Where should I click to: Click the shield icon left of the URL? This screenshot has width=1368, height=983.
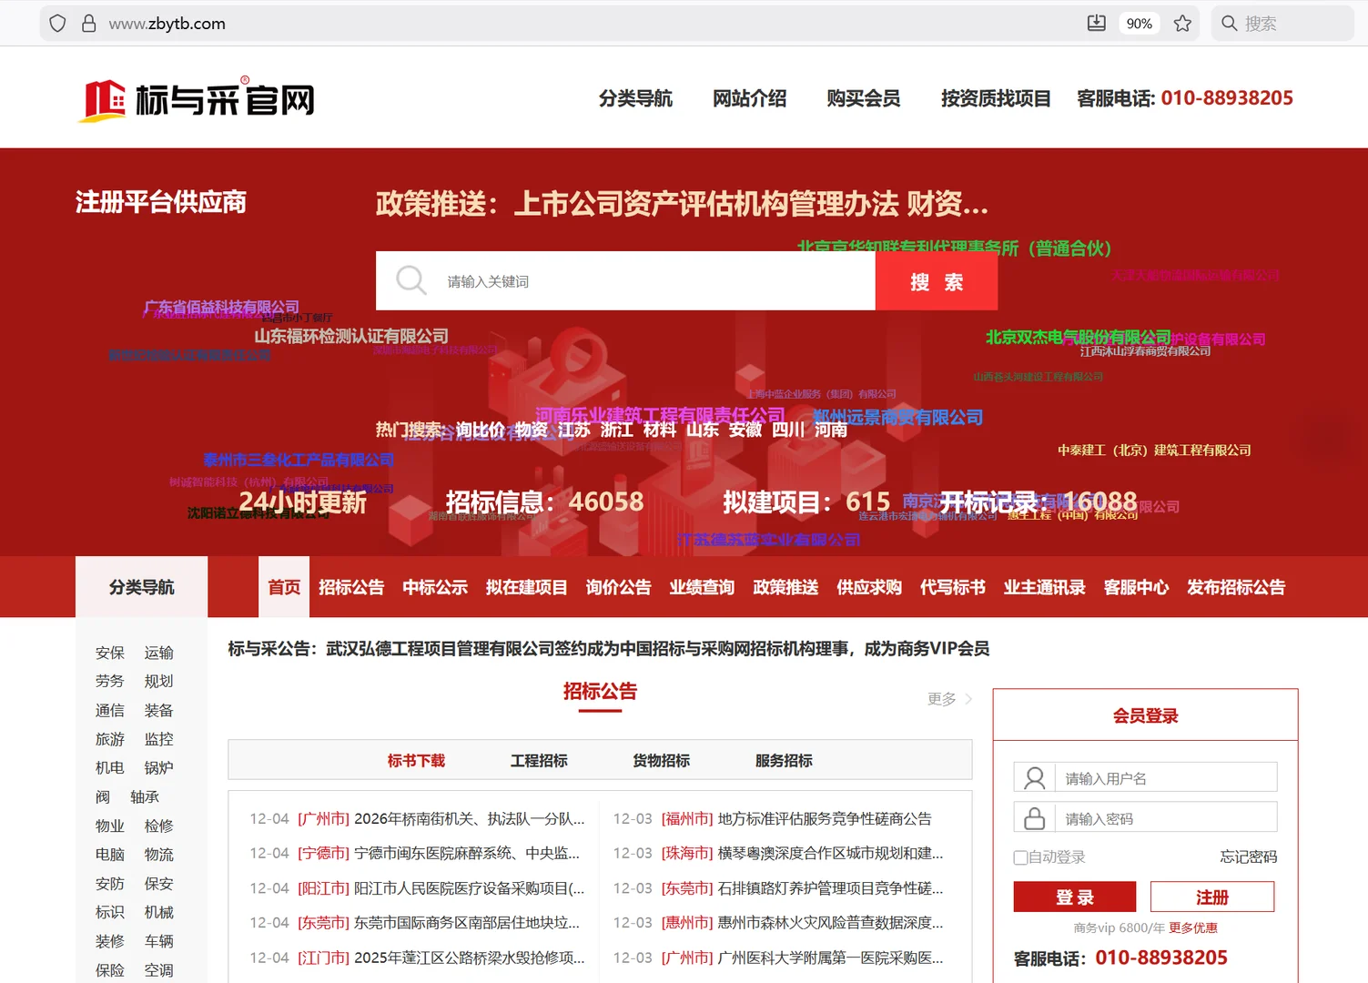(57, 23)
